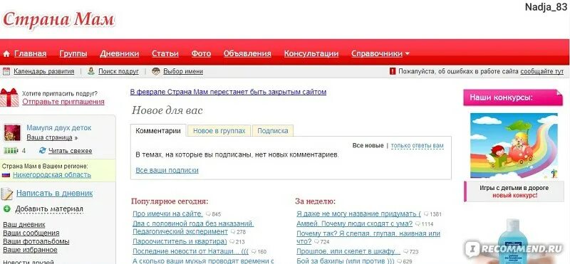Open Все ваши подписки link
This screenshot has width=570, height=264.
click(167, 170)
